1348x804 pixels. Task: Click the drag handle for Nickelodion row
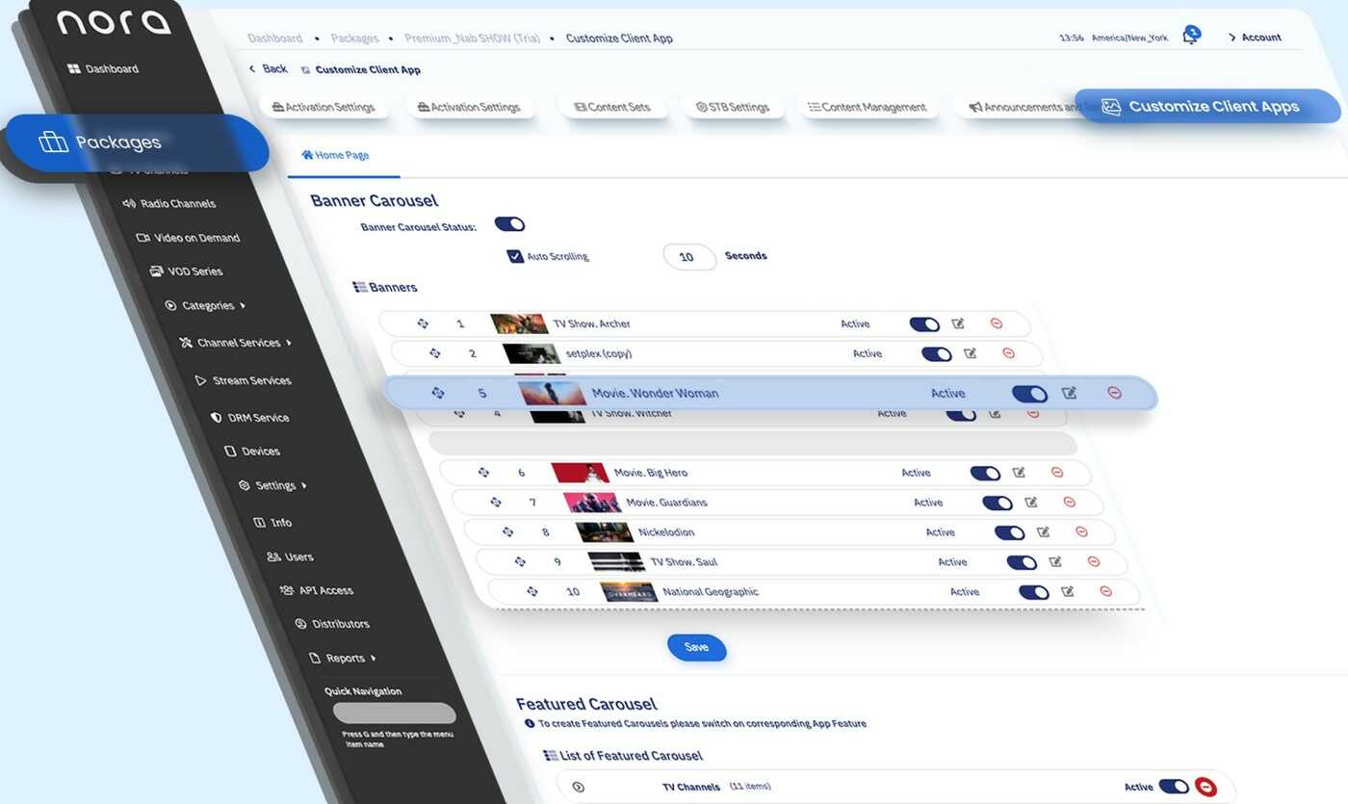coord(508,532)
